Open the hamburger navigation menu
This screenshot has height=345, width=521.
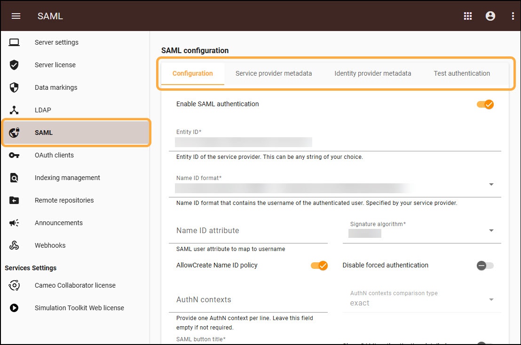(16, 16)
